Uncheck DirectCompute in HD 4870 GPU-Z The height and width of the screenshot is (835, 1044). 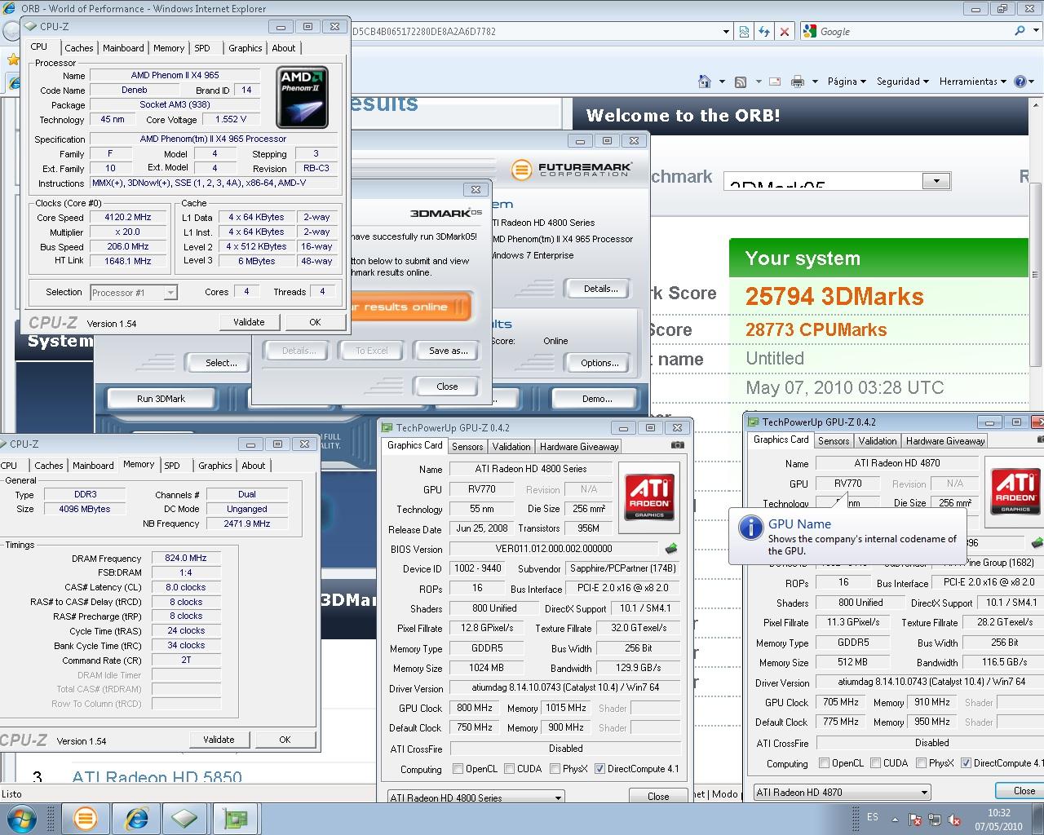click(x=967, y=763)
